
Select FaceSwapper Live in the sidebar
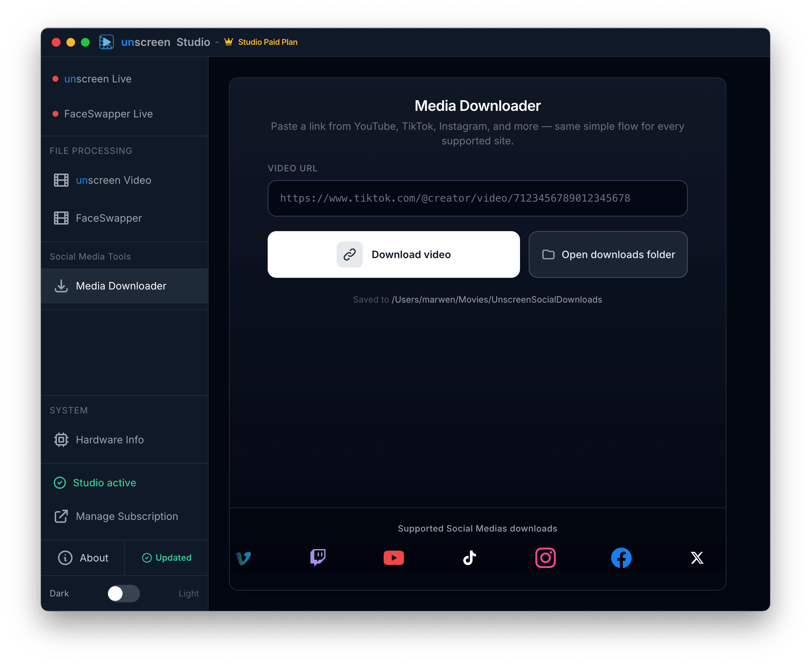click(108, 114)
